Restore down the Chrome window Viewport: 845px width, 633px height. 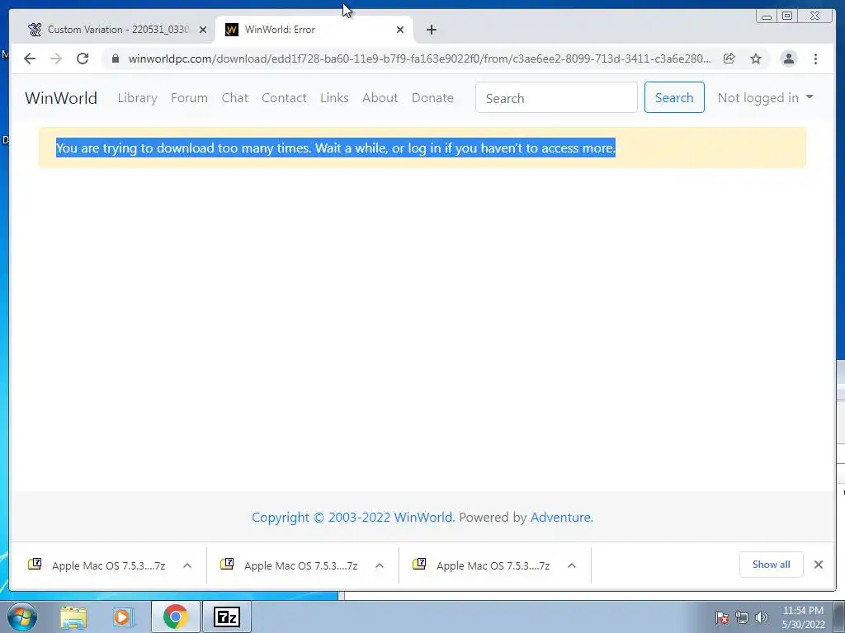(787, 16)
